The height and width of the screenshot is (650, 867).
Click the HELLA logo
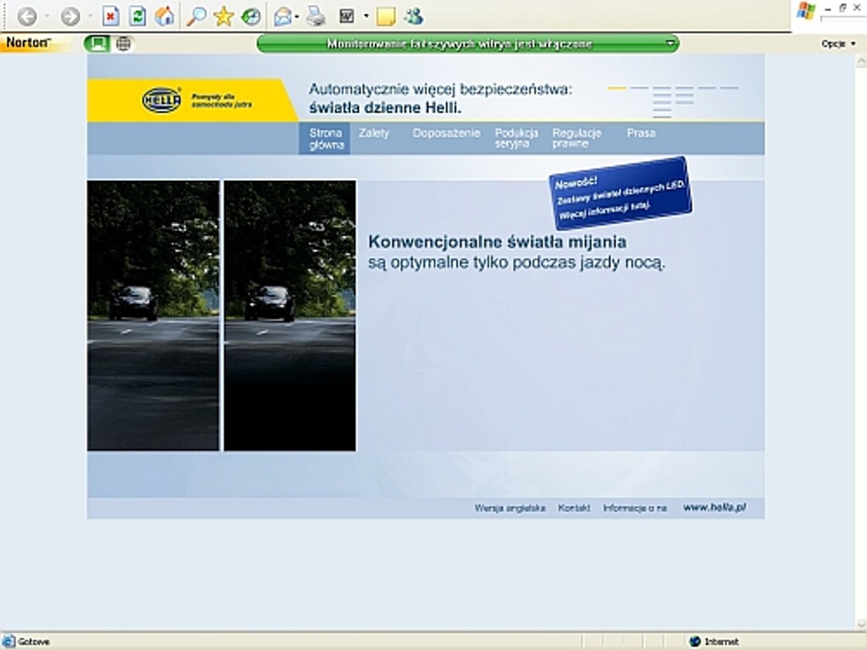click(x=162, y=100)
